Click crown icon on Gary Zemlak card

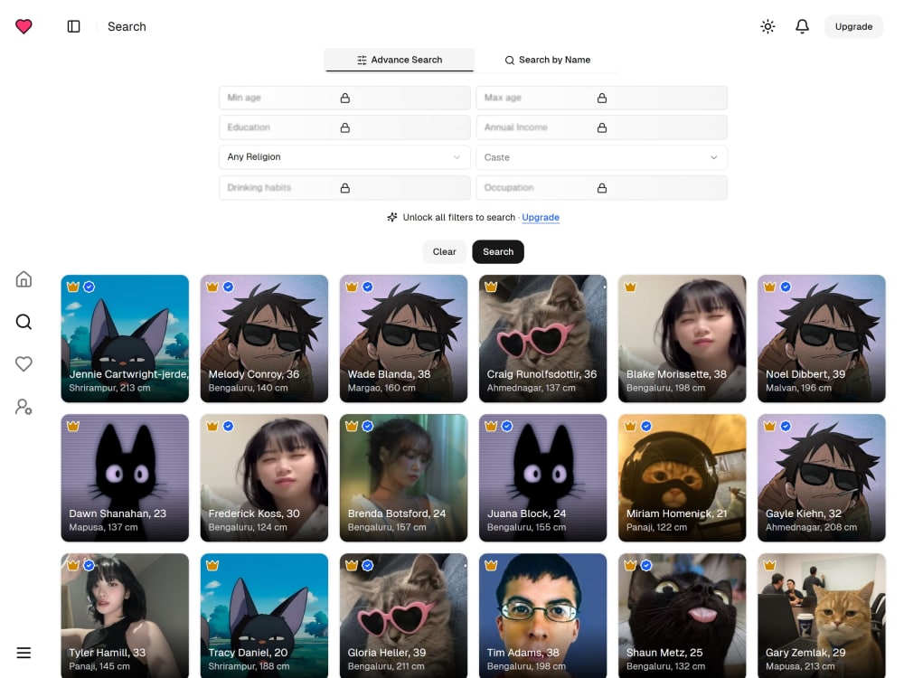[x=769, y=566]
